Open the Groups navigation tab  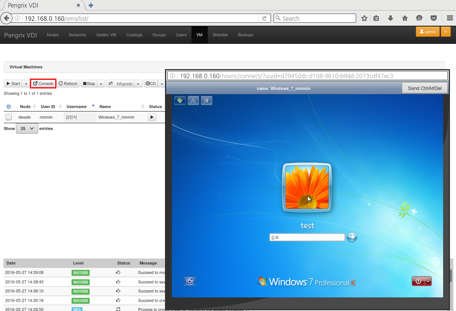159,35
